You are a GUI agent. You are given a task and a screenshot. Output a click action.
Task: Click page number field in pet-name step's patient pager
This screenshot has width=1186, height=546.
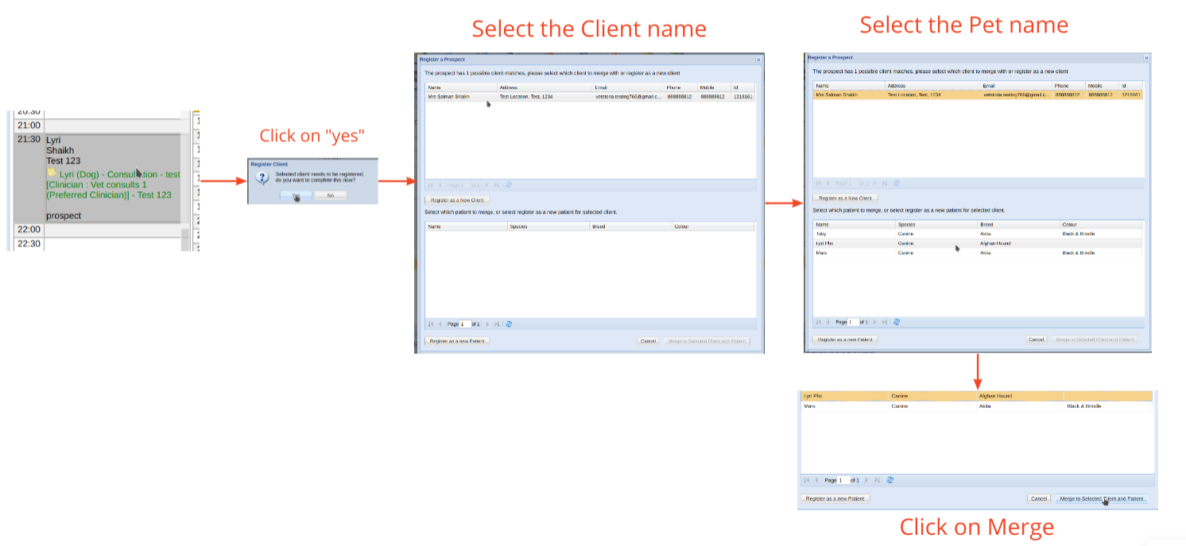pos(854,321)
